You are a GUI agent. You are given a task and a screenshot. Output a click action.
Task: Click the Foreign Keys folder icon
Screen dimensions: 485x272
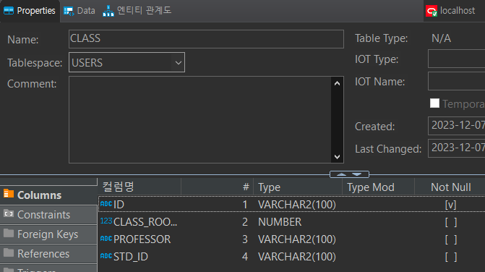9,233
